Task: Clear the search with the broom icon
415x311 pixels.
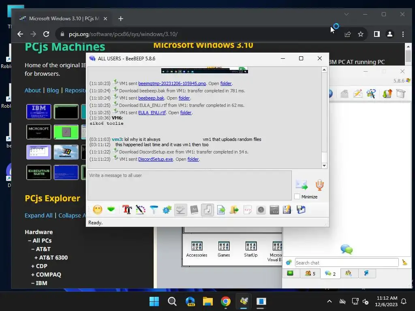Action: [x=404, y=262]
